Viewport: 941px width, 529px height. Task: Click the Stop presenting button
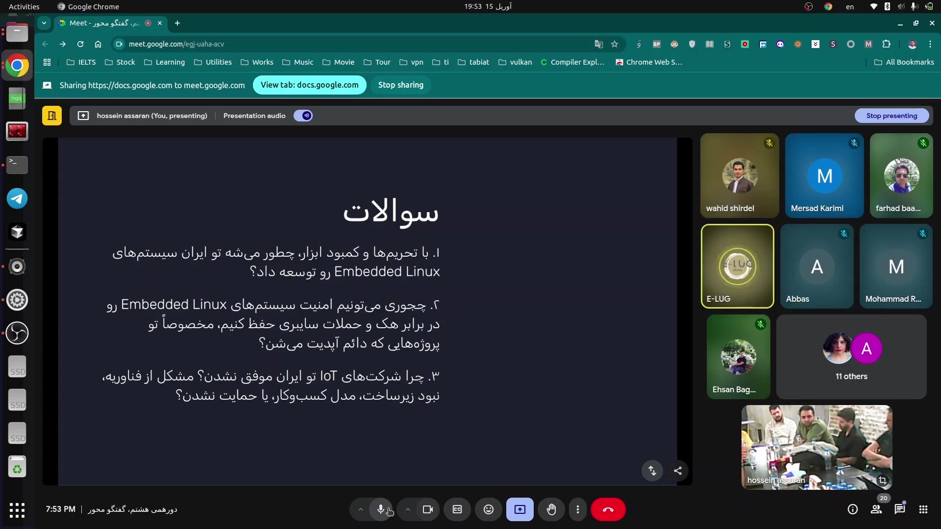pos(891,116)
